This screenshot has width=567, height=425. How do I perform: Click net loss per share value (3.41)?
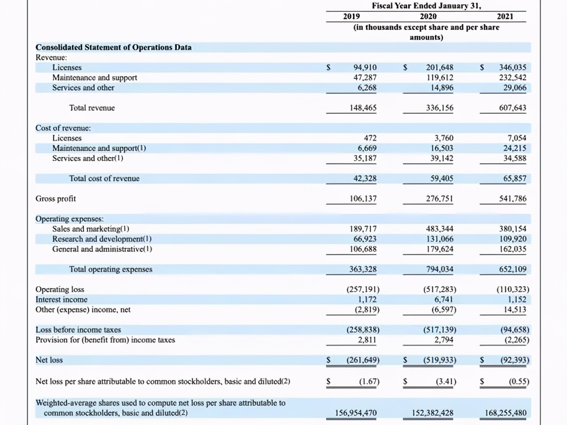pos(446,382)
